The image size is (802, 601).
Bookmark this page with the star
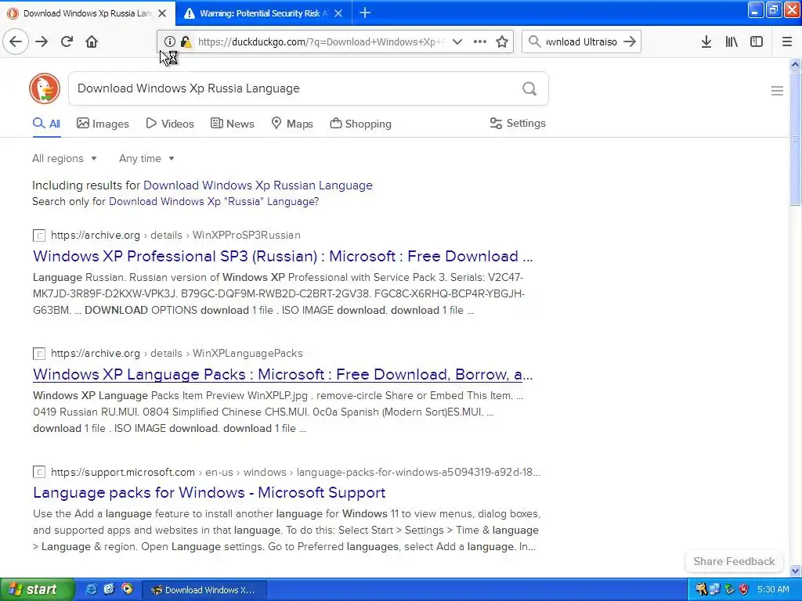pyautogui.click(x=502, y=41)
